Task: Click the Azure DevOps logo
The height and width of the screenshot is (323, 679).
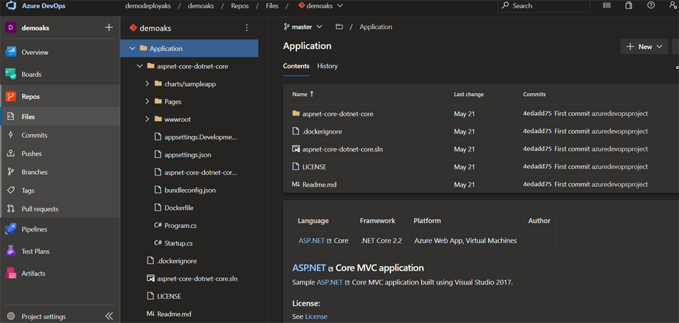Action: point(11,6)
